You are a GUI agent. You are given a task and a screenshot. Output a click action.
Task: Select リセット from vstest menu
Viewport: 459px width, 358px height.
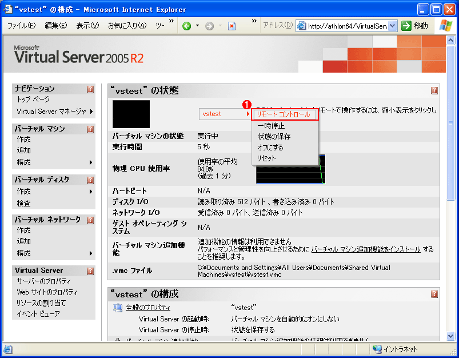pyautogui.click(x=285, y=158)
